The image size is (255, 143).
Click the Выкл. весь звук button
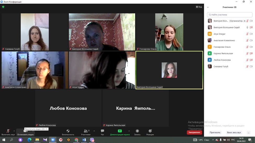pos(234,133)
